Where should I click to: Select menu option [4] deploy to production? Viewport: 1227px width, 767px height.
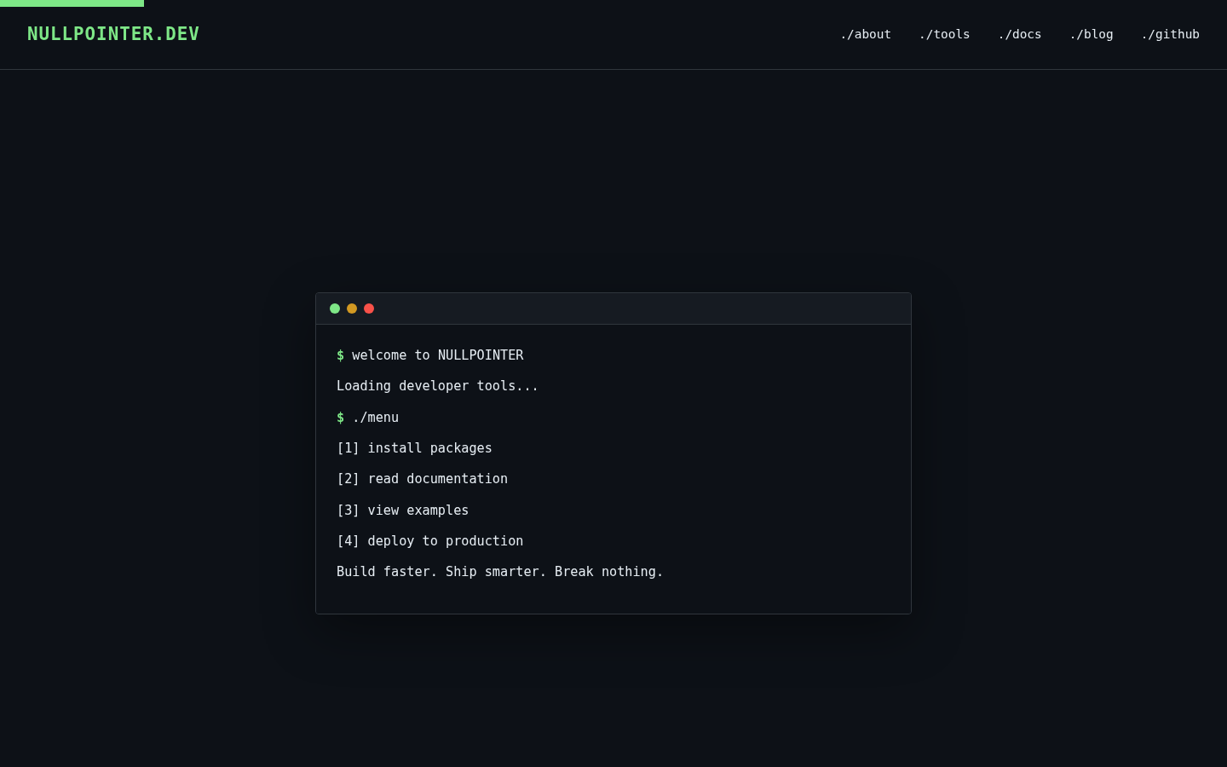[x=429, y=541]
